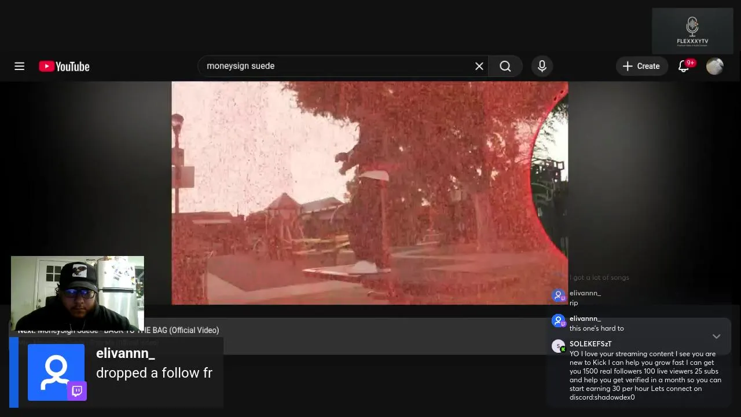Click the SOLEKEFSzT chat avatar

(x=559, y=346)
